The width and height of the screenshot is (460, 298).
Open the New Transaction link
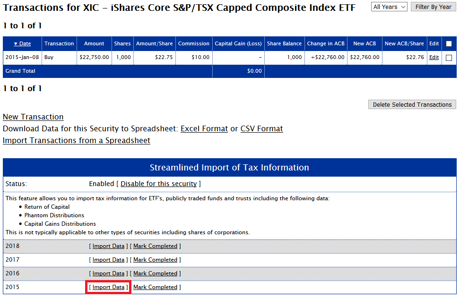pyautogui.click(x=33, y=117)
